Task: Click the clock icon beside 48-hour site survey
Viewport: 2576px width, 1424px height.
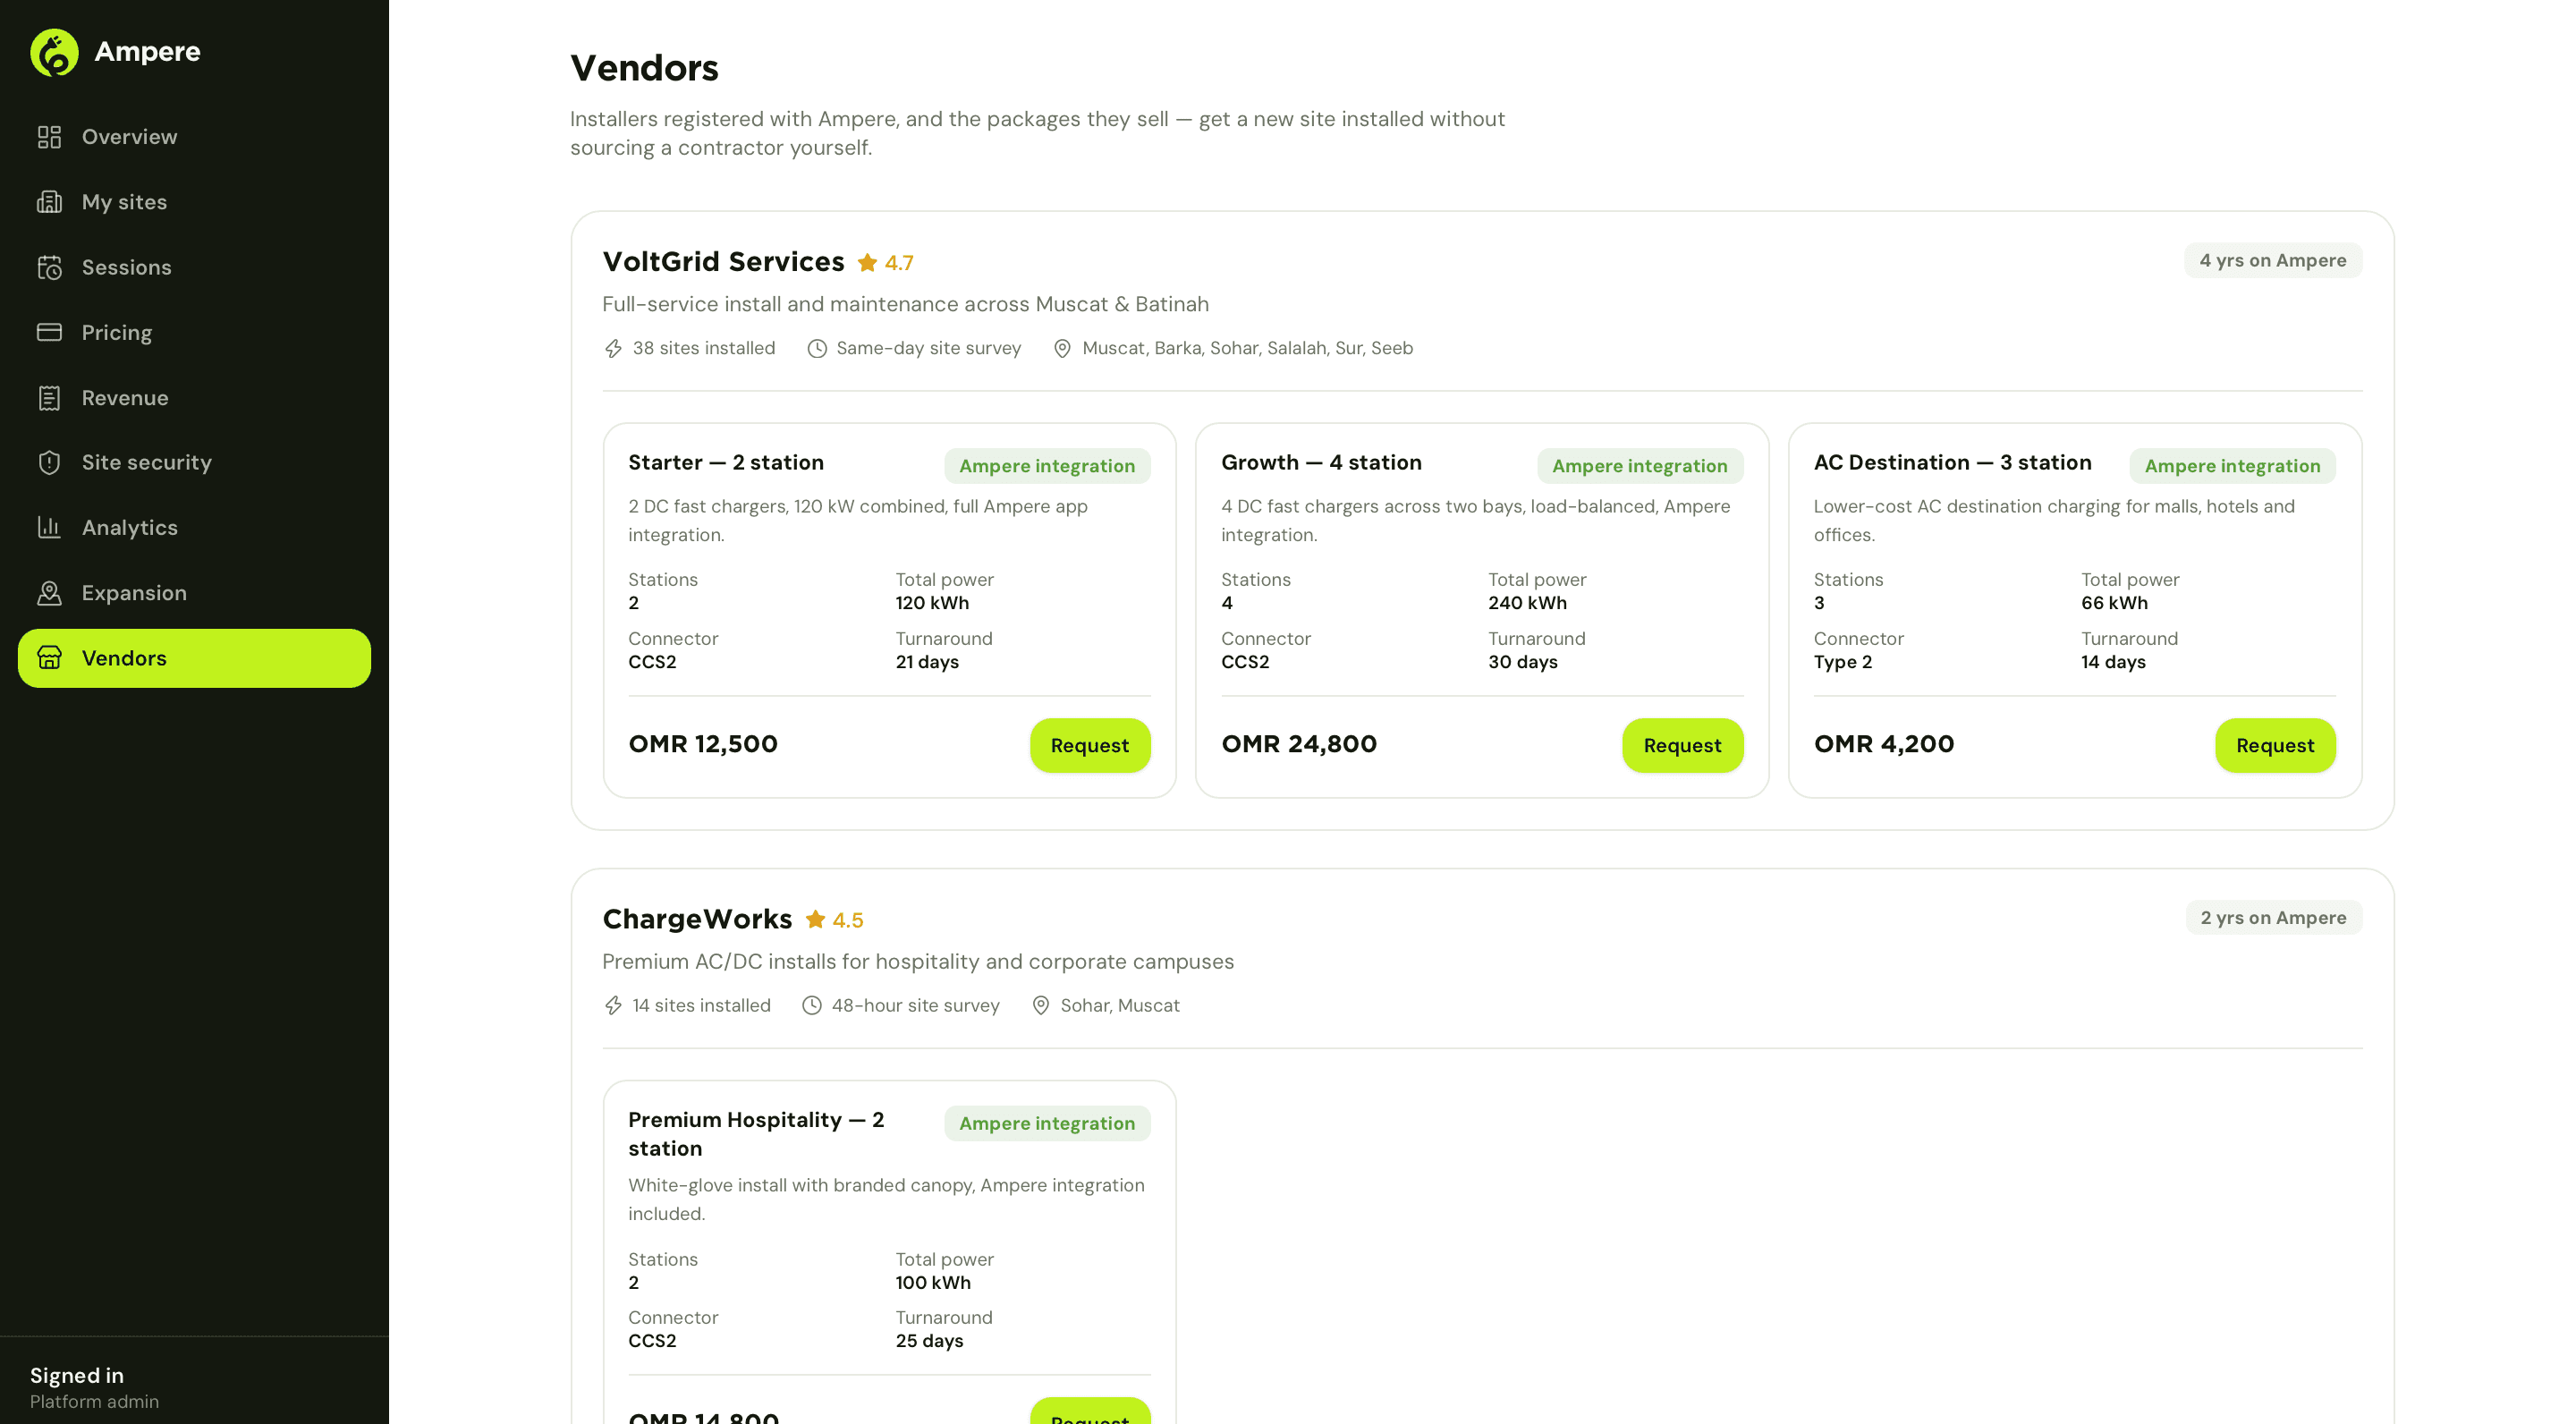Action: pyautogui.click(x=812, y=1005)
